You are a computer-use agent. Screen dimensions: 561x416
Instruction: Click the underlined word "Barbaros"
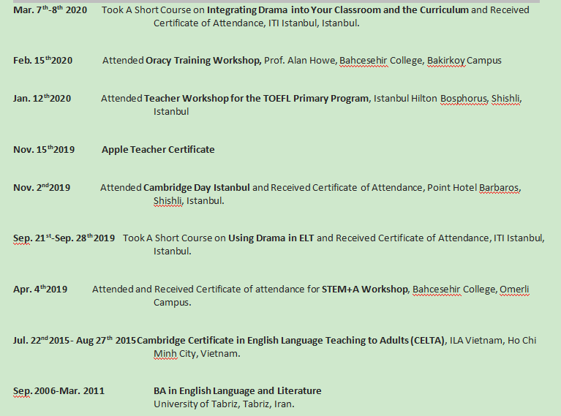(x=500, y=188)
